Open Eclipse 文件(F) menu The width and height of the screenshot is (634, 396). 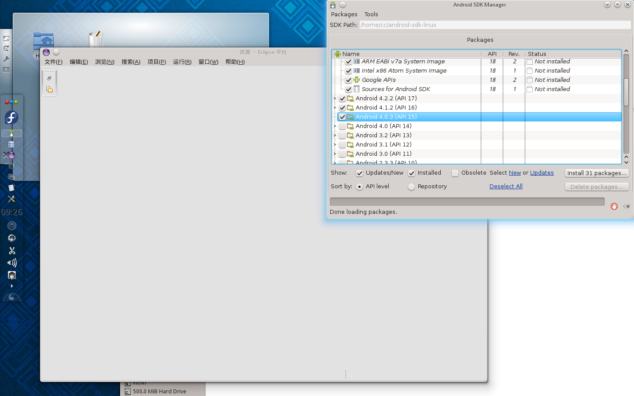(x=53, y=62)
